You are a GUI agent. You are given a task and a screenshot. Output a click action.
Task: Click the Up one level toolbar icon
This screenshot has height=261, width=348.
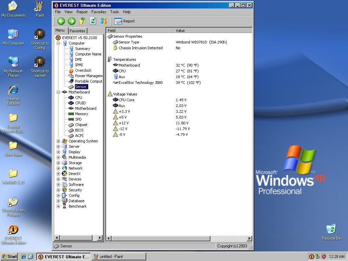click(x=82, y=21)
